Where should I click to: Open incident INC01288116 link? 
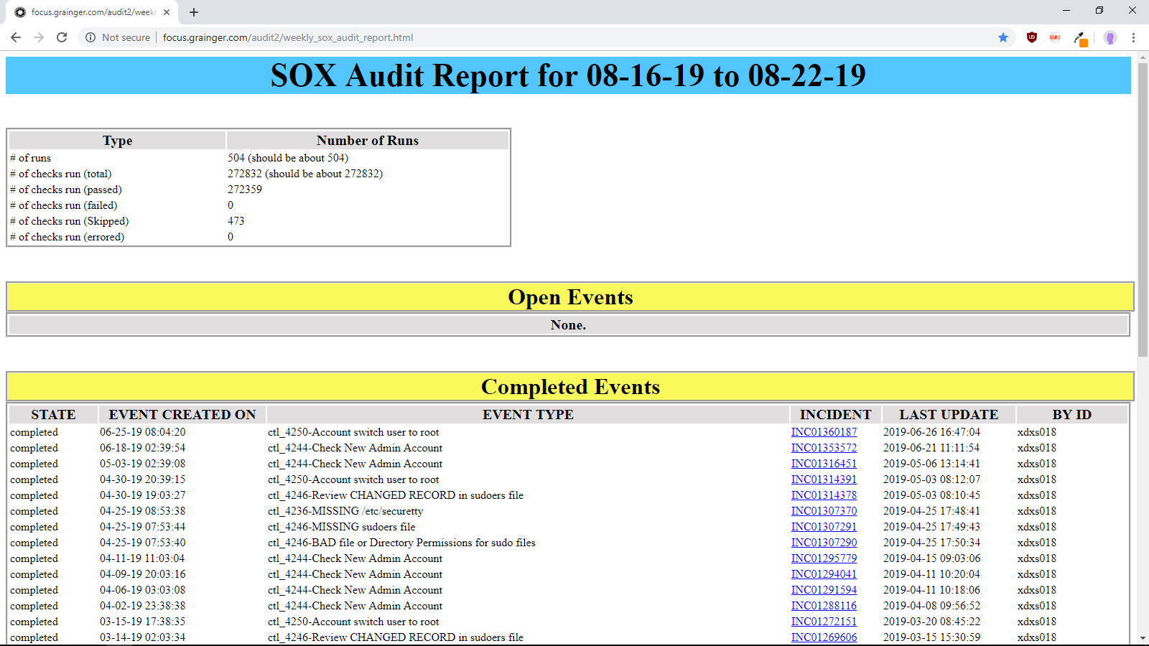pyautogui.click(x=824, y=606)
